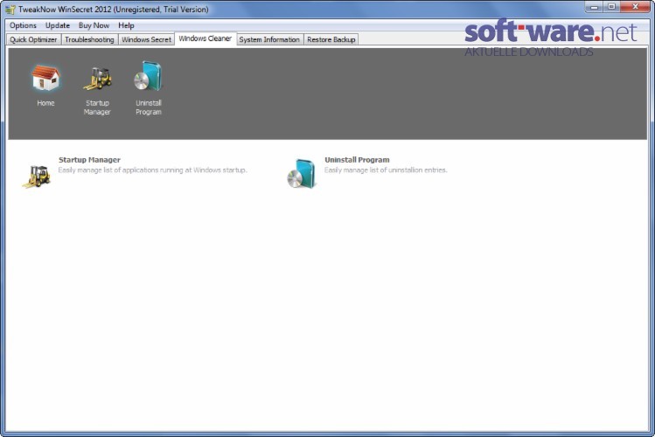The height and width of the screenshot is (437, 655).
Task: Switch to the Windows Secret tab
Action: tap(146, 39)
